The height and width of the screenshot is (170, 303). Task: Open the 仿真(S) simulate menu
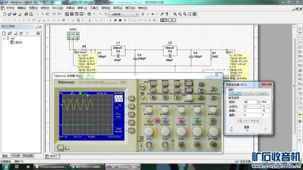70,8
